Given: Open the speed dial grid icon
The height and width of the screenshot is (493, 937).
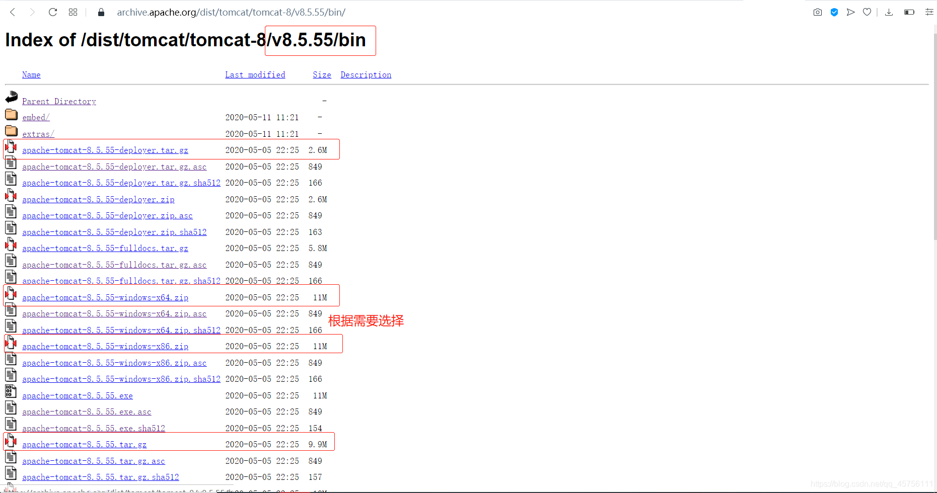Looking at the screenshot, I should (x=73, y=12).
